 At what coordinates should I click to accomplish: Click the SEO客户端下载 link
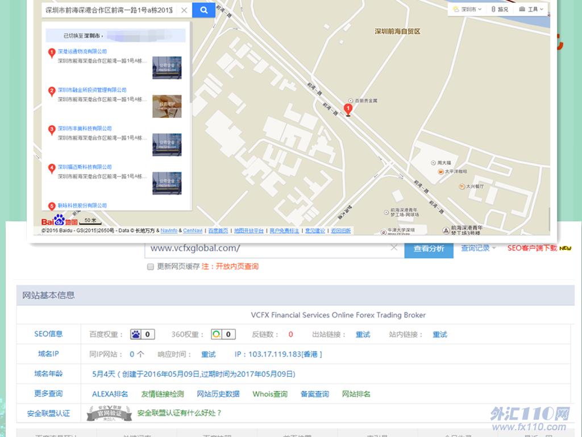click(x=532, y=248)
